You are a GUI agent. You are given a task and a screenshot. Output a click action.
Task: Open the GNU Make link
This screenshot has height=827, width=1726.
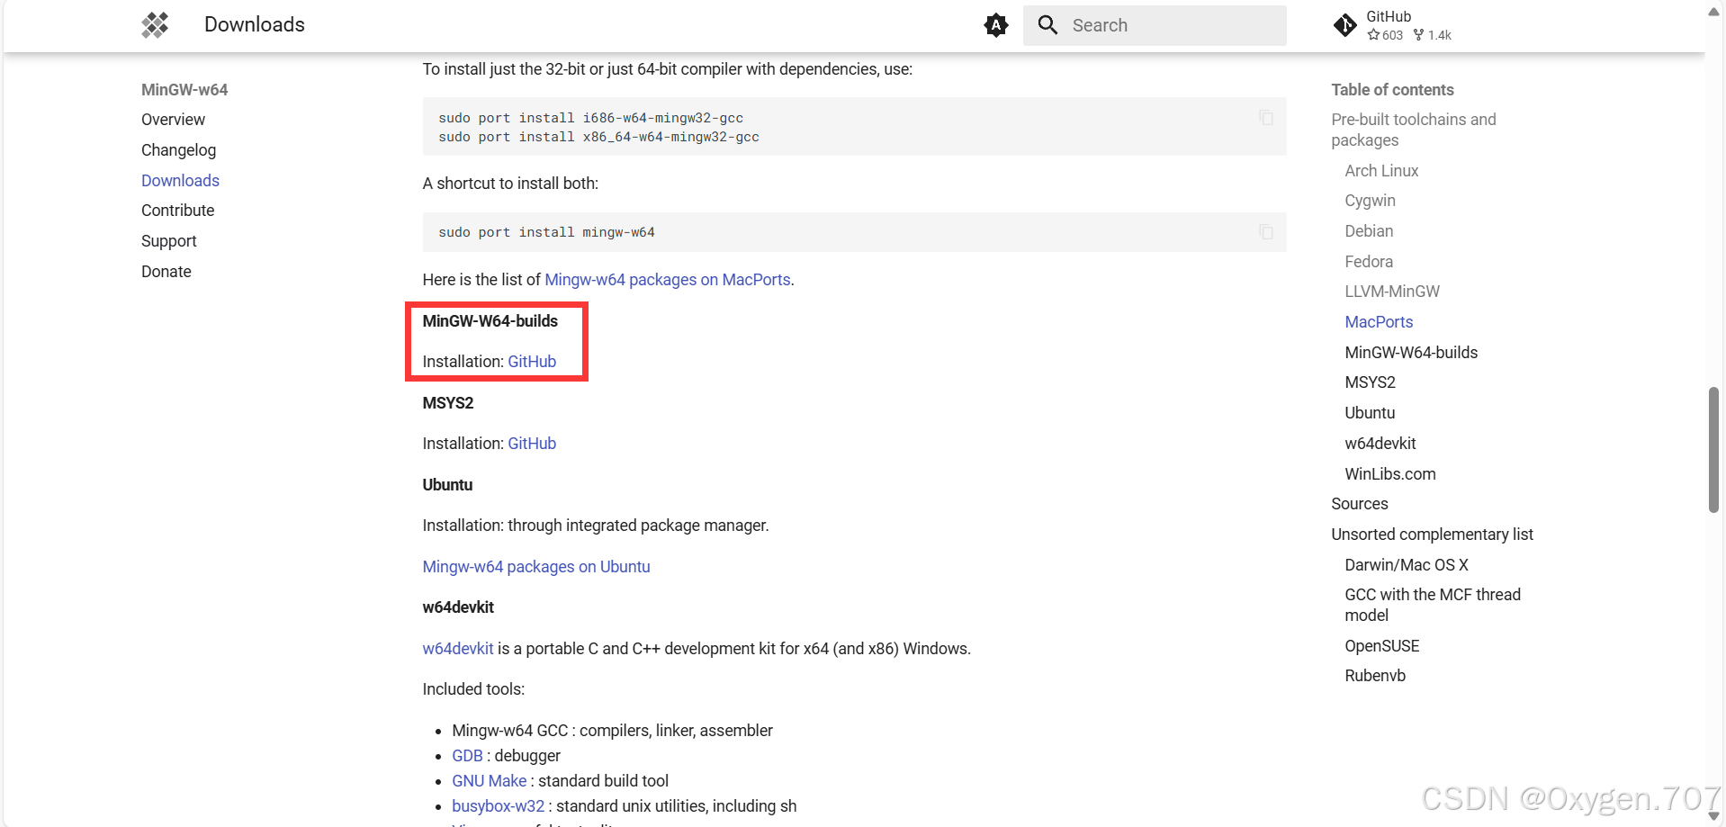489,781
